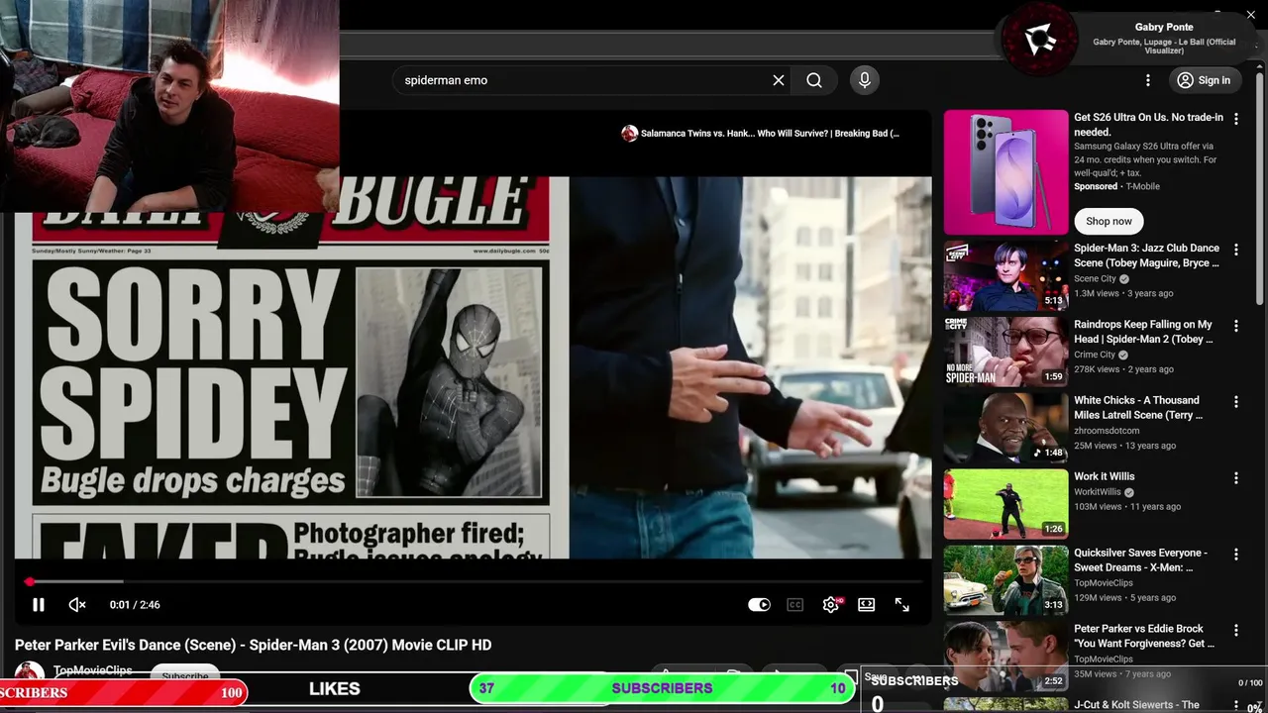This screenshot has height=713, width=1268.
Task: Open the 'Peter Parker vs Eddie Brock' thumbnail
Action: point(1005,657)
